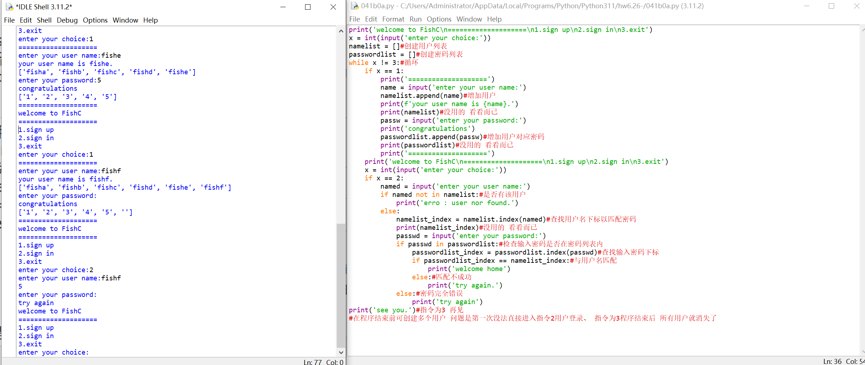Click the print('see you.') line
The image size is (865, 365).
pyautogui.click(x=406, y=310)
